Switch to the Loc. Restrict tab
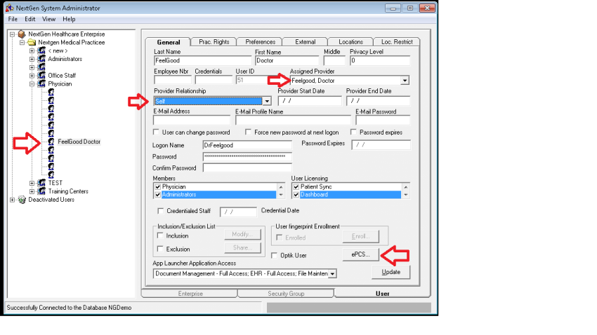 [x=397, y=42]
